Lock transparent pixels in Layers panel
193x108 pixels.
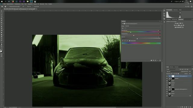click(172, 74)
